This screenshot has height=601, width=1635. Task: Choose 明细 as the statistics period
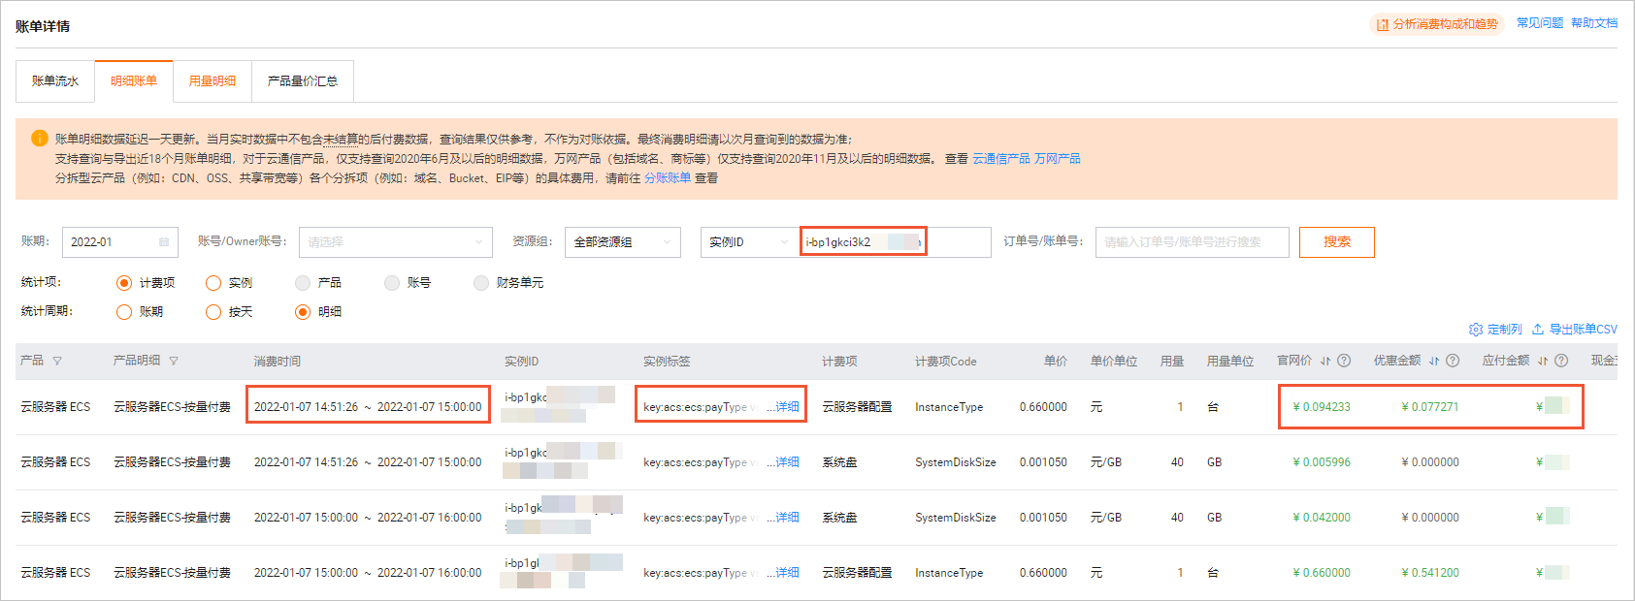point(303,312)
